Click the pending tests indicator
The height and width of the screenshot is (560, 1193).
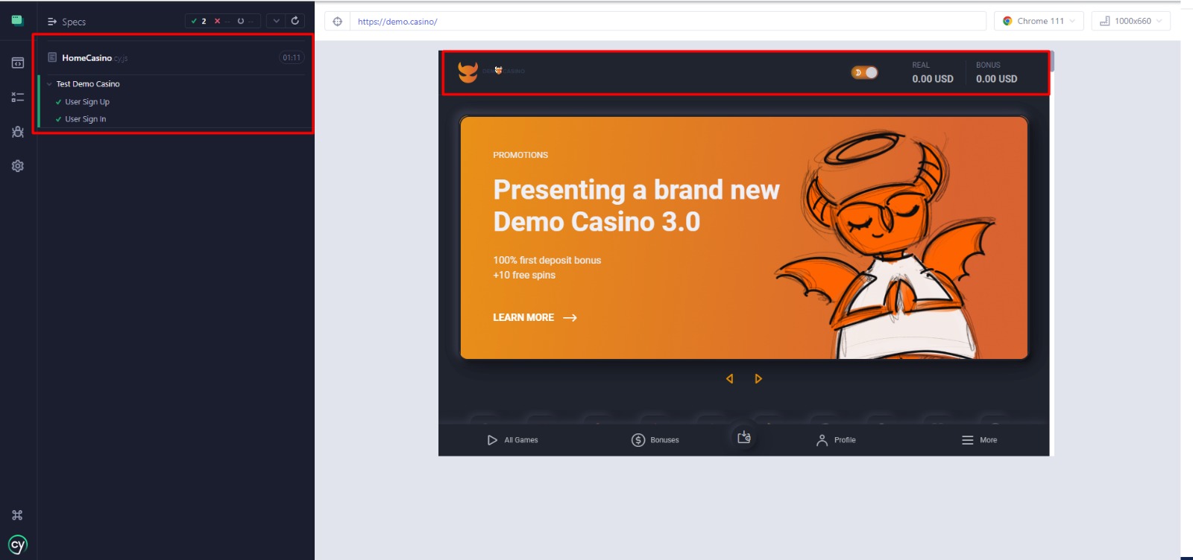point(245,21)
